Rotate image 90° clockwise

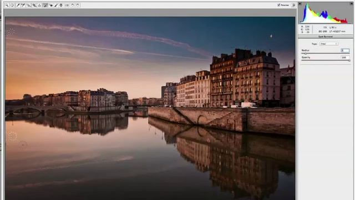(78, 5)
